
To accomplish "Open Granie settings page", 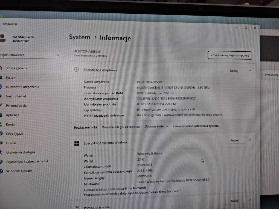I will tap(11, 143).
